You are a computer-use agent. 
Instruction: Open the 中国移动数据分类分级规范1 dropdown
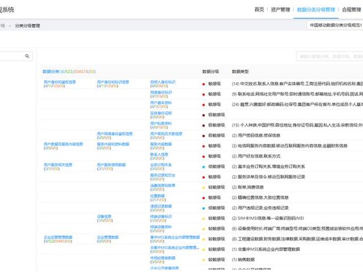point(335,25)
